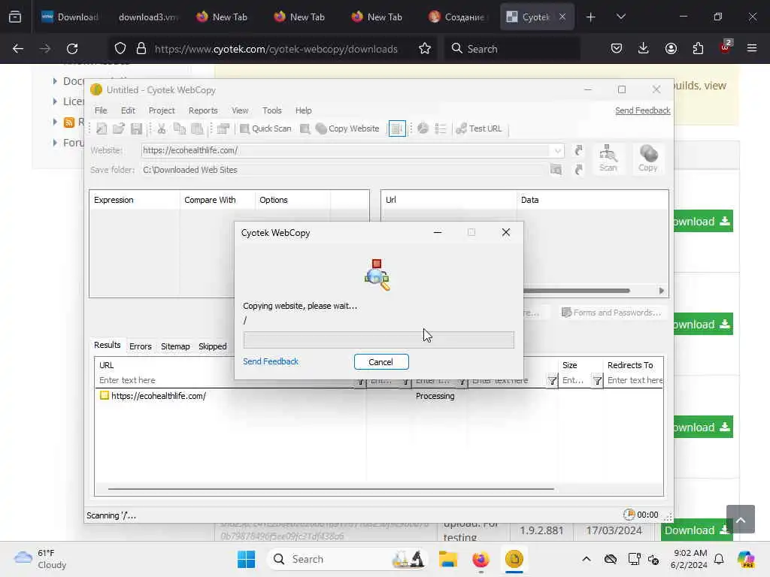Click Forms and Passwords button
Image resolution: width=770 pixels, height=577 pixels.
(611, 313)
